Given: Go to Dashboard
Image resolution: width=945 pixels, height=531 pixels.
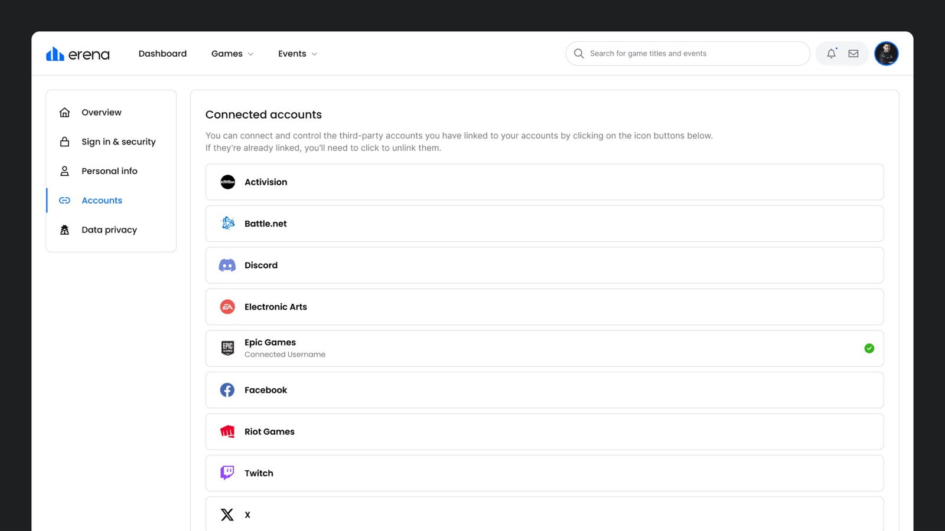Looking at the screenshot, I should click(162, 54).
